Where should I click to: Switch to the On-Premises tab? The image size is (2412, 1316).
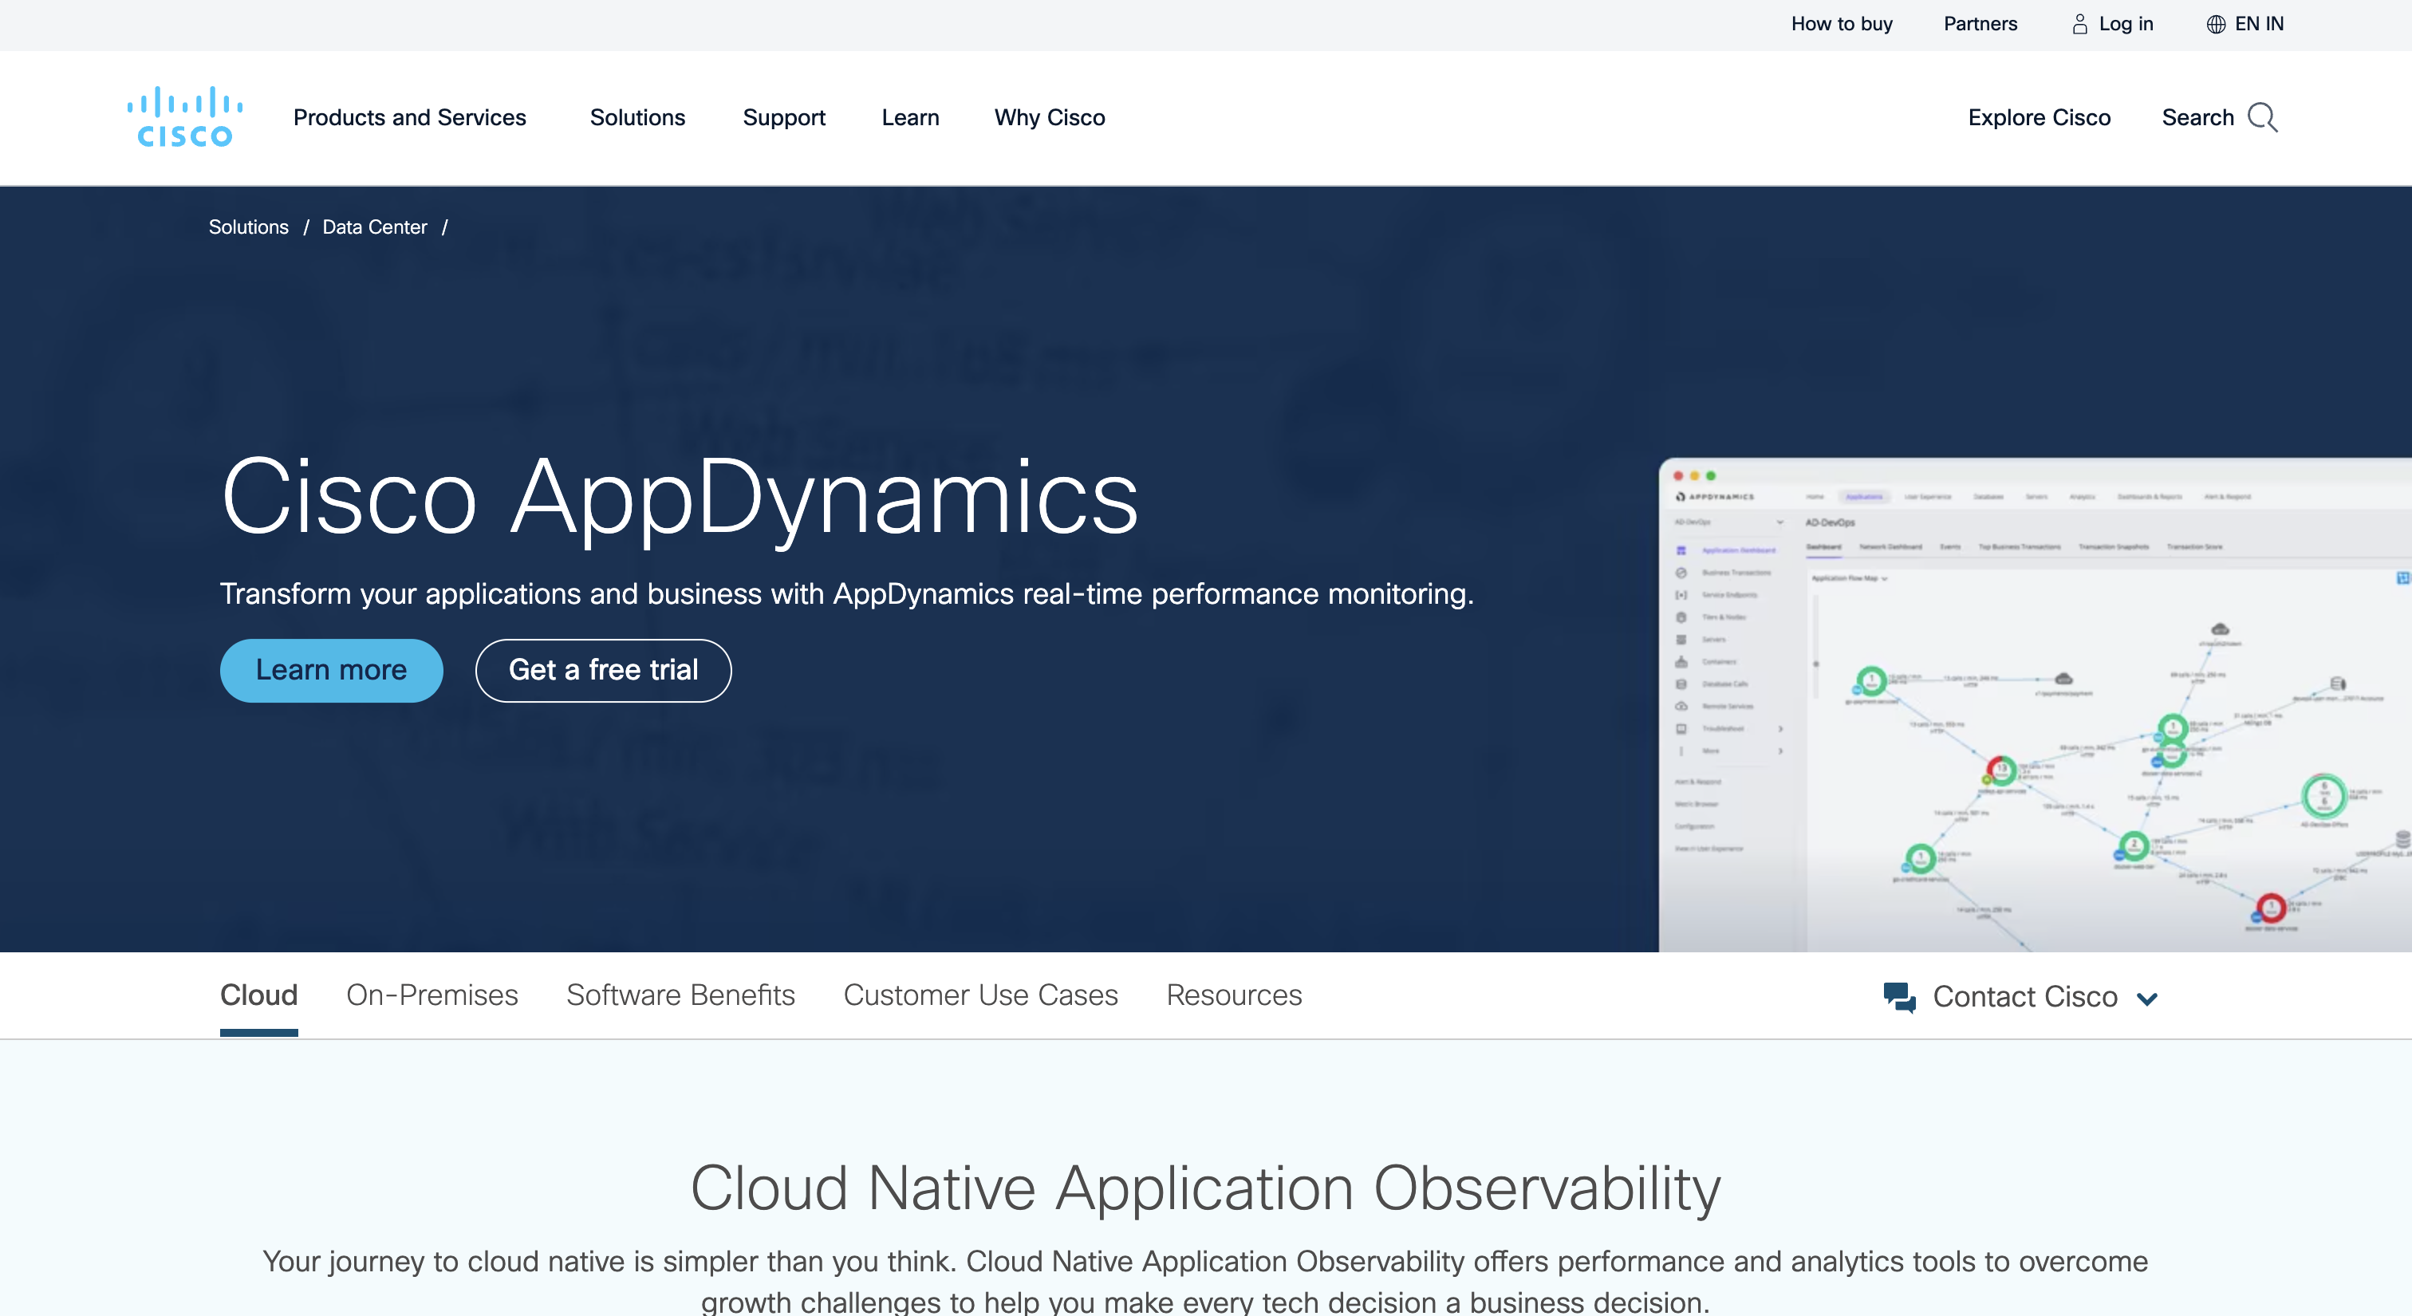pos(432,995)
